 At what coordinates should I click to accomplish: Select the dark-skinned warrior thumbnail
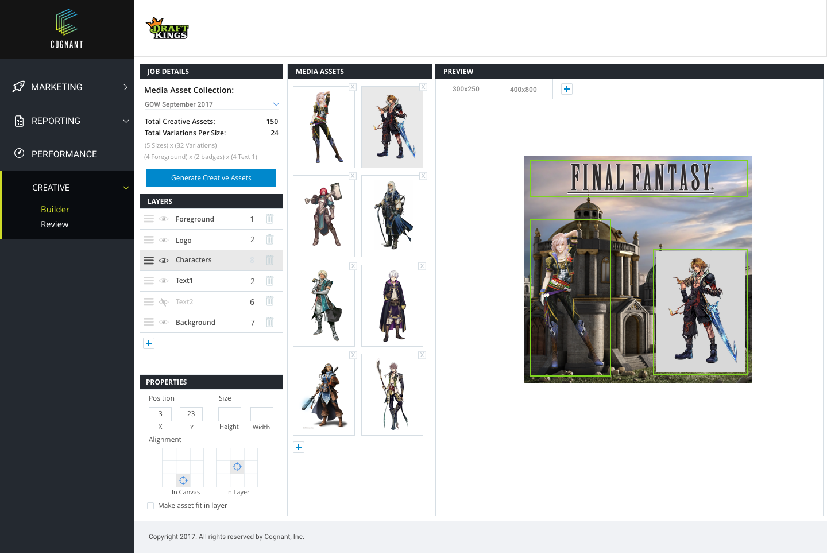324,394
